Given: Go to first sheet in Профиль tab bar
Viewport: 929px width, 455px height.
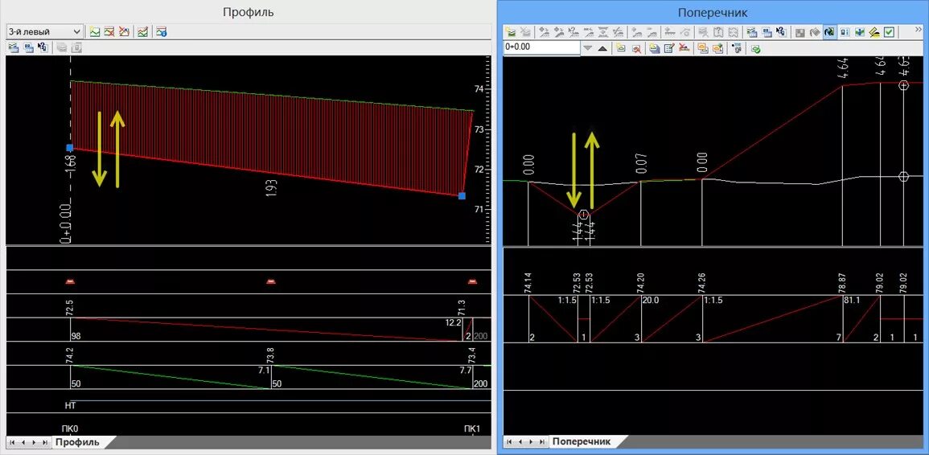Looking at the screenshot, I should tap(10, 442).
